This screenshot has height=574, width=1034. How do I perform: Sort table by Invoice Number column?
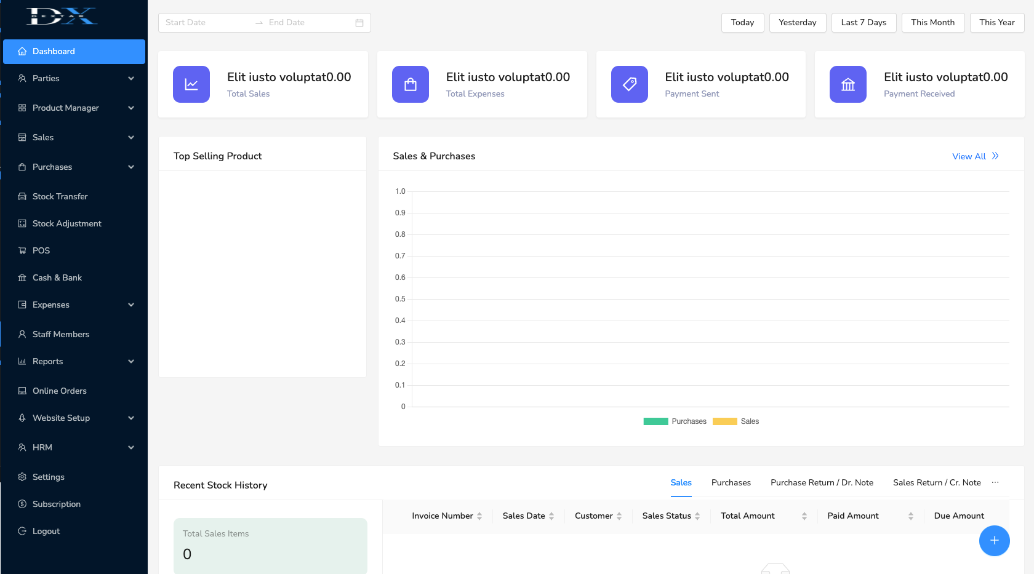click(x=479, y=516)
